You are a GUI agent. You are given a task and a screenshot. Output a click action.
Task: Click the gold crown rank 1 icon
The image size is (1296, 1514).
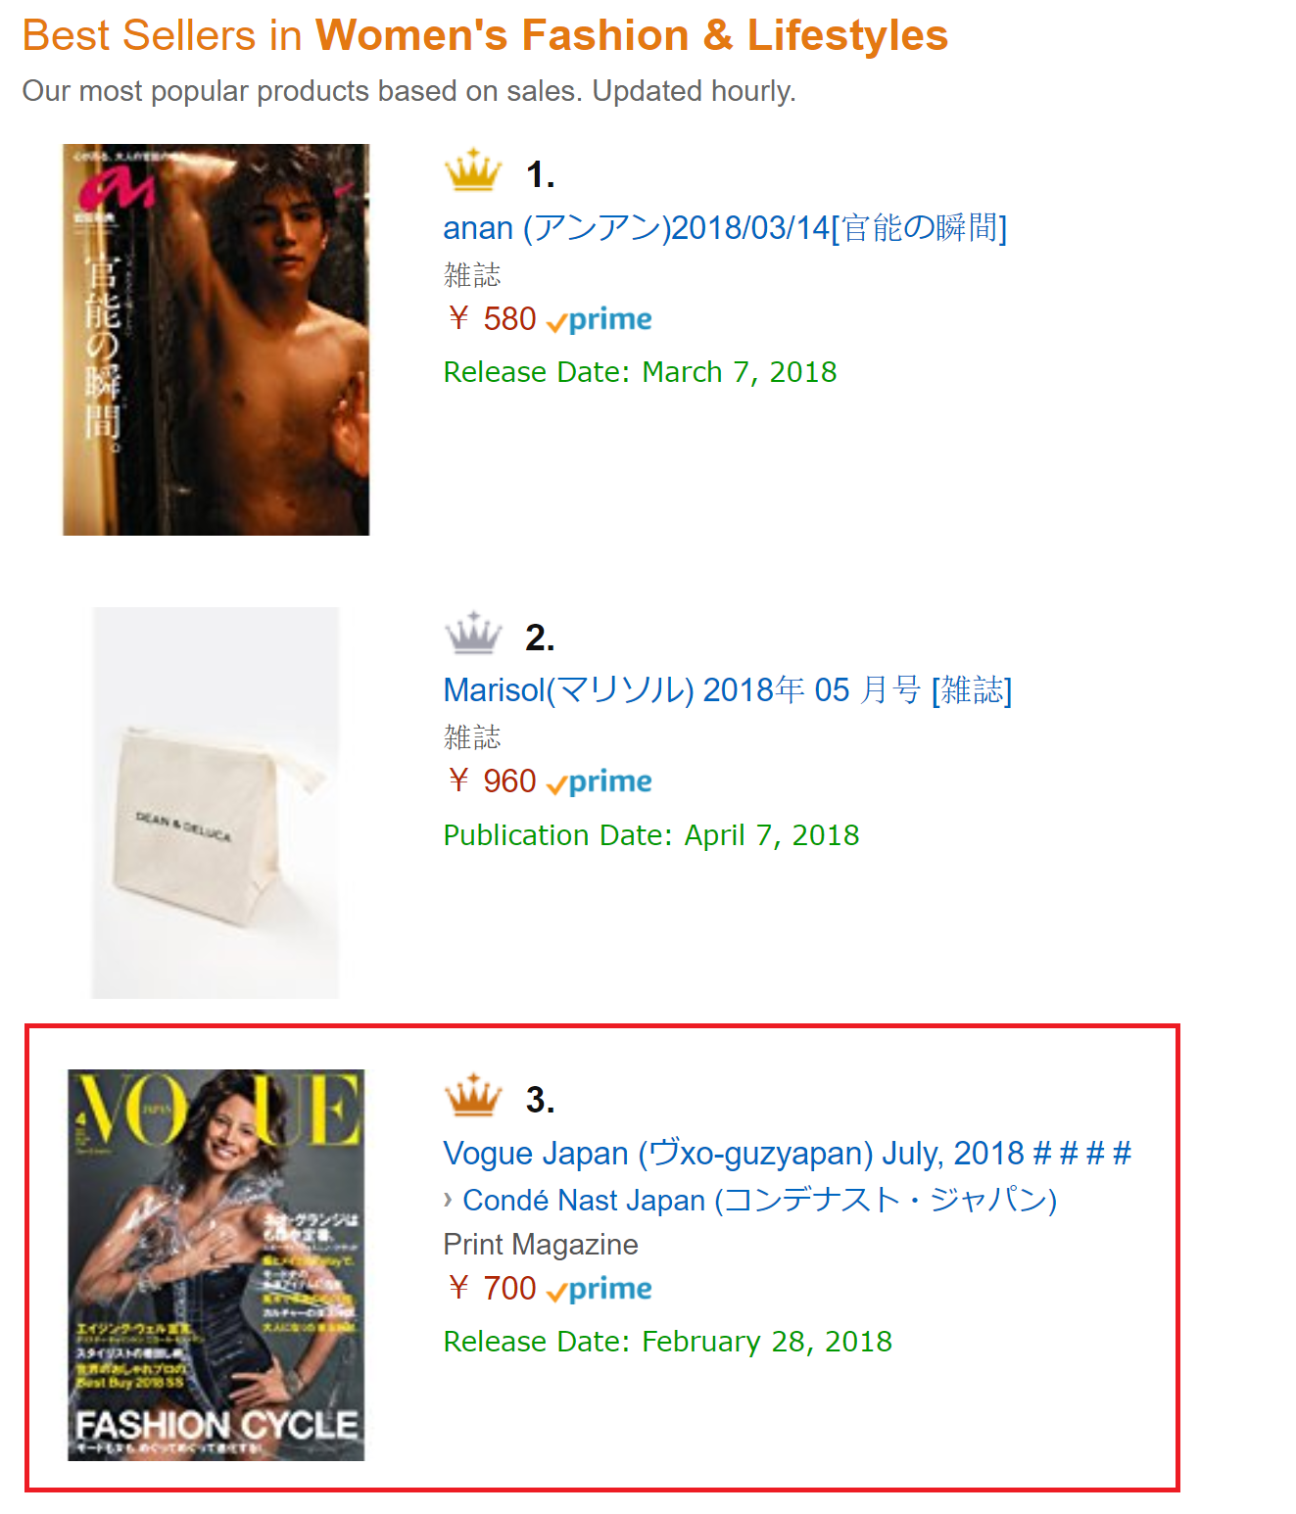(x=473, y=169)
